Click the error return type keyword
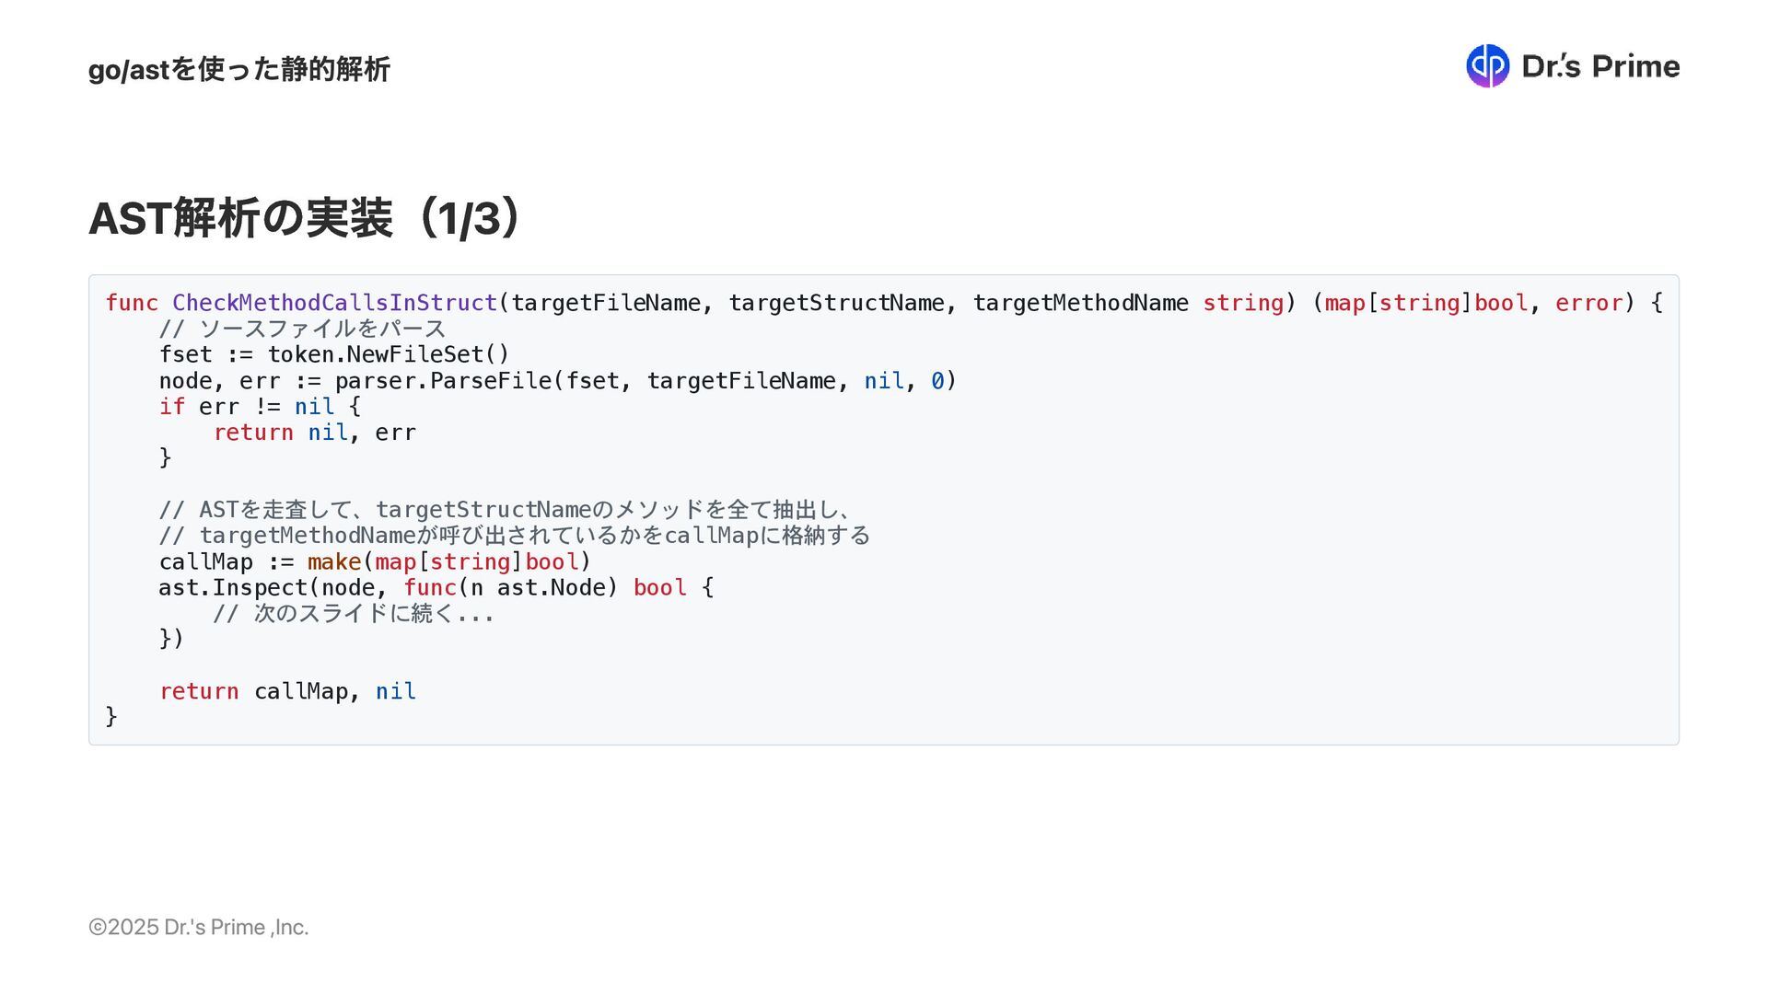This screenshot has height=994, width=1768. tap(1588, 303)
